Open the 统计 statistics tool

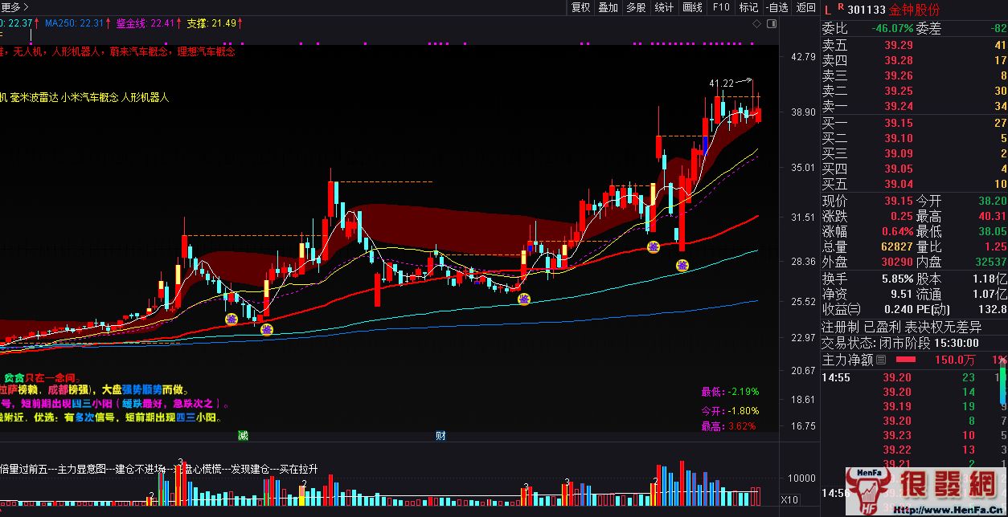tap(664, 8)
